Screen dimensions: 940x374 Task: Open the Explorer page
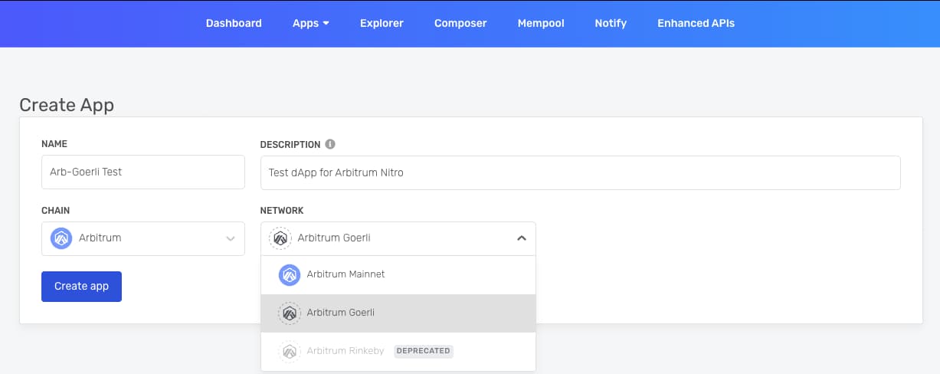[x=382, y=23]
